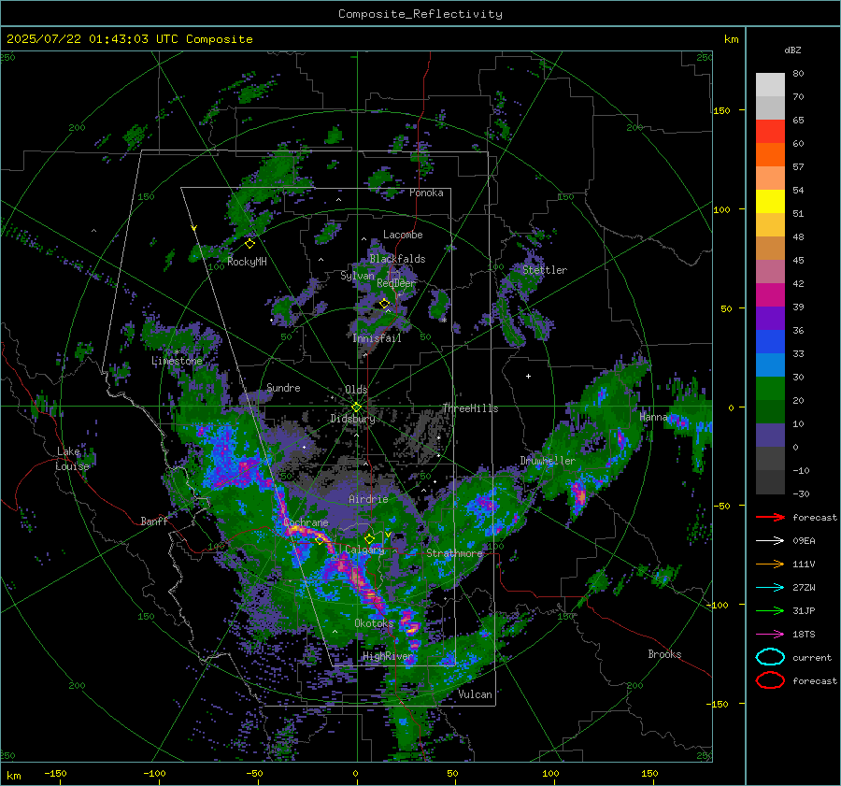Select the Ponoka label on map
The height and width of the screenshot is (786, 841).
point(426,193)
